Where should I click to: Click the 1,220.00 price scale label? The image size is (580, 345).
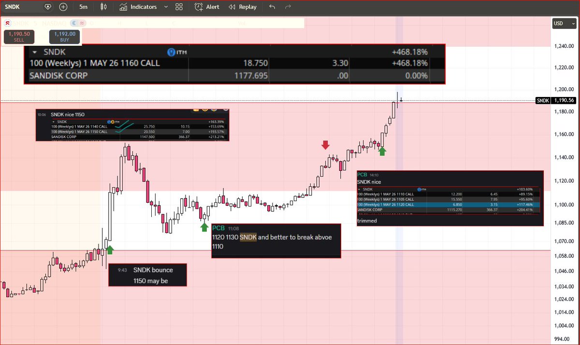coord(564,68)
